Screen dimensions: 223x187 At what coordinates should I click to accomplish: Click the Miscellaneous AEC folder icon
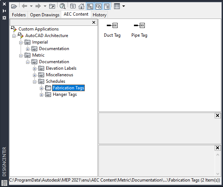(x=41, y=75)
